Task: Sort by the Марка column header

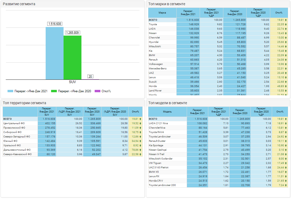Action: pyautogui.click(x=162, y=13)
